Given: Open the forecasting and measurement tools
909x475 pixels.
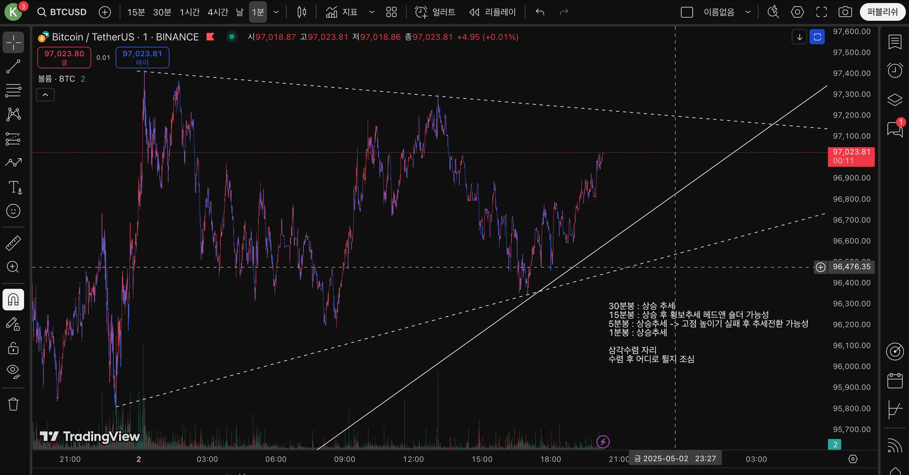Looking at the screenshot, I should (13, 139).
